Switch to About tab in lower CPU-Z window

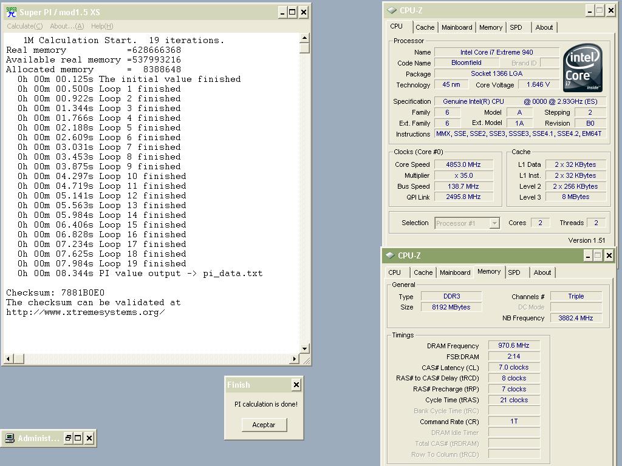pos(542,272)
